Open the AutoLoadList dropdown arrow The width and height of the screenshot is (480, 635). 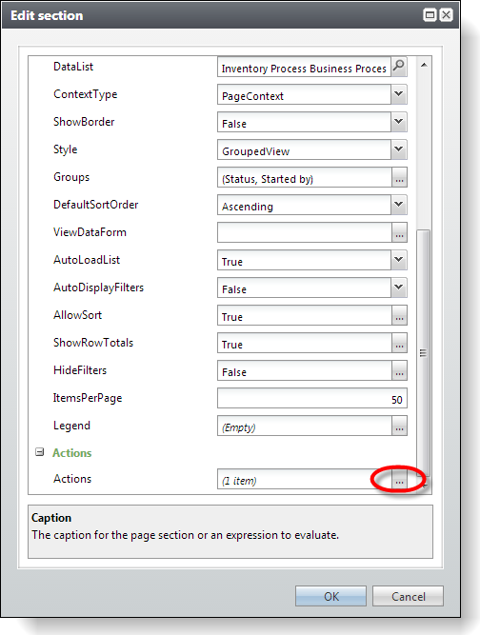tap(399, 260)
